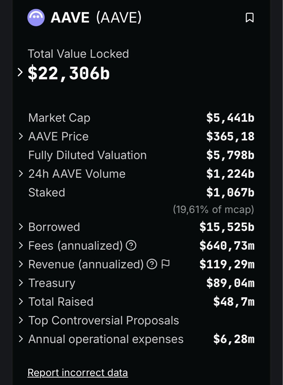The image size is (283, 385).
Task: Click the AAVE (AAVE) title text
Action: tap(96, 18)
